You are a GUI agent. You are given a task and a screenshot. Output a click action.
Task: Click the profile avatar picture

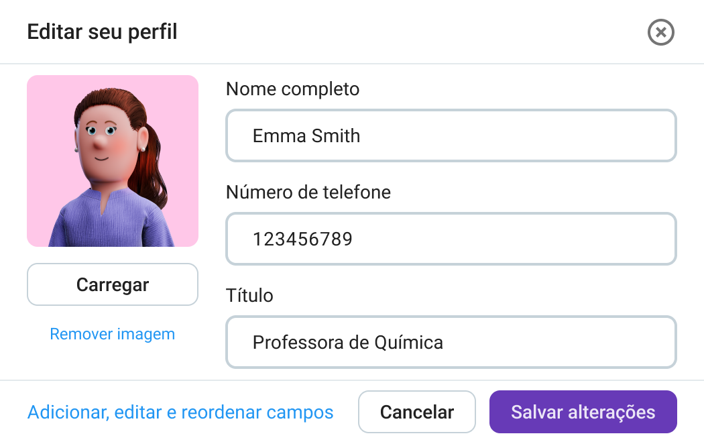coord(113,161)
